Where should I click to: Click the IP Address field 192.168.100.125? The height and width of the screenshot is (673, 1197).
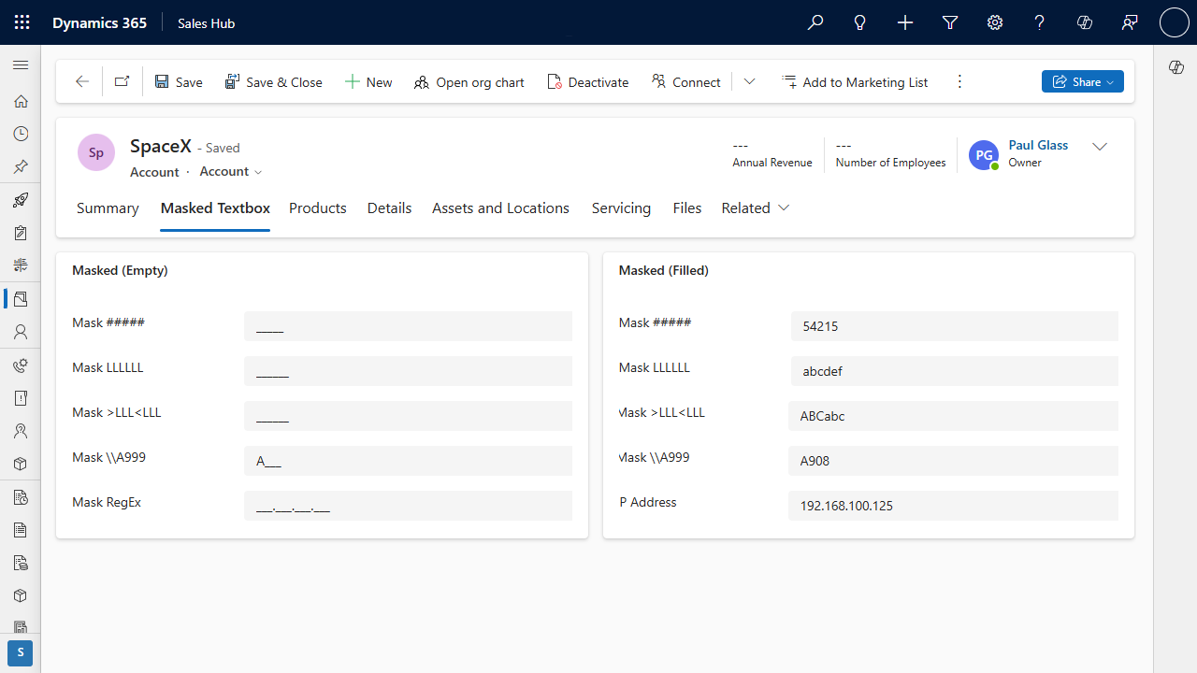953,506
